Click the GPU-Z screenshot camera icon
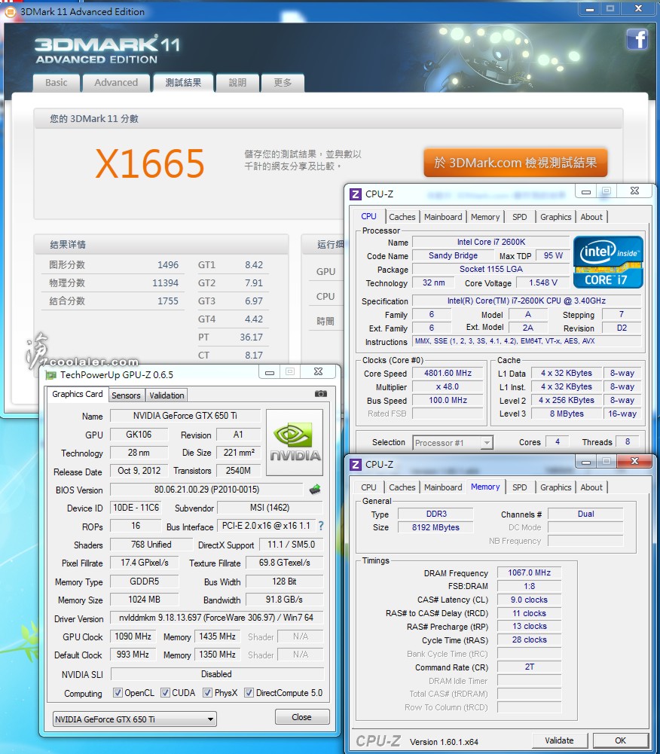 (320, 394)
